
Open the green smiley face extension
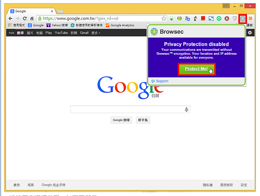[179, 18]
